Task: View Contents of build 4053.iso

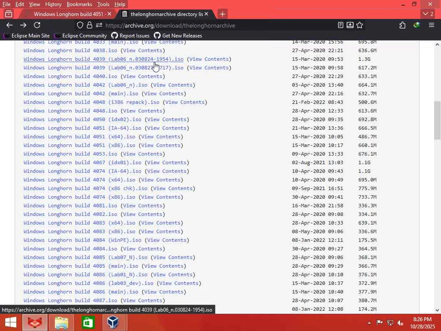Action: tap(143, 154)
